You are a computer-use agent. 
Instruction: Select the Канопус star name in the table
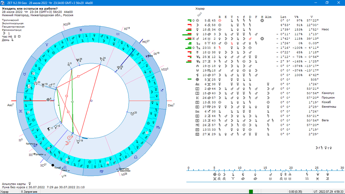[328, 93]
